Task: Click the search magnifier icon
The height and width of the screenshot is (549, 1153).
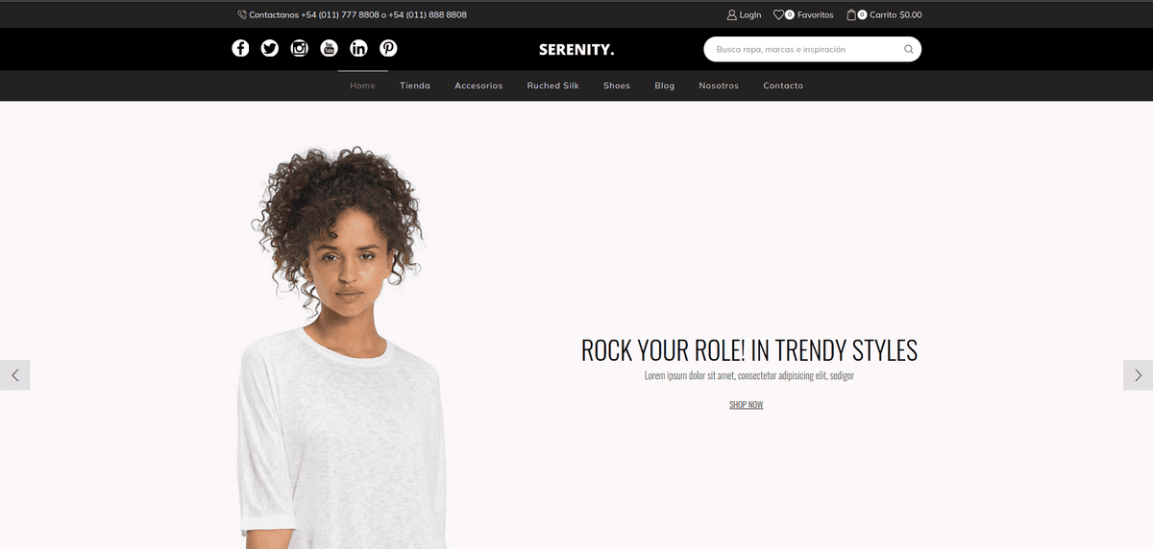Action: (909, 49)
